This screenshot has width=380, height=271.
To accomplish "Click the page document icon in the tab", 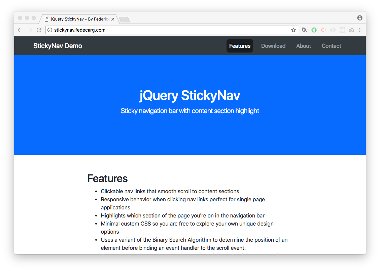I will (x=46, y=19).
